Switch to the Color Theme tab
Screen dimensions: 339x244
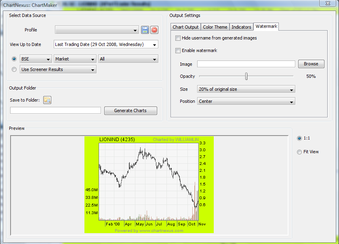[x=215, y=27]
